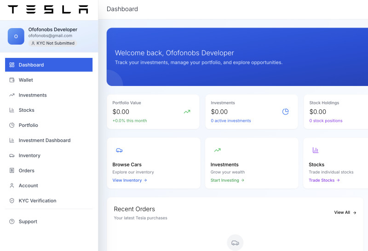The image size is (368, 251).
Task: Click the shield icon beside KYC Verification
Action: point(12,201)
